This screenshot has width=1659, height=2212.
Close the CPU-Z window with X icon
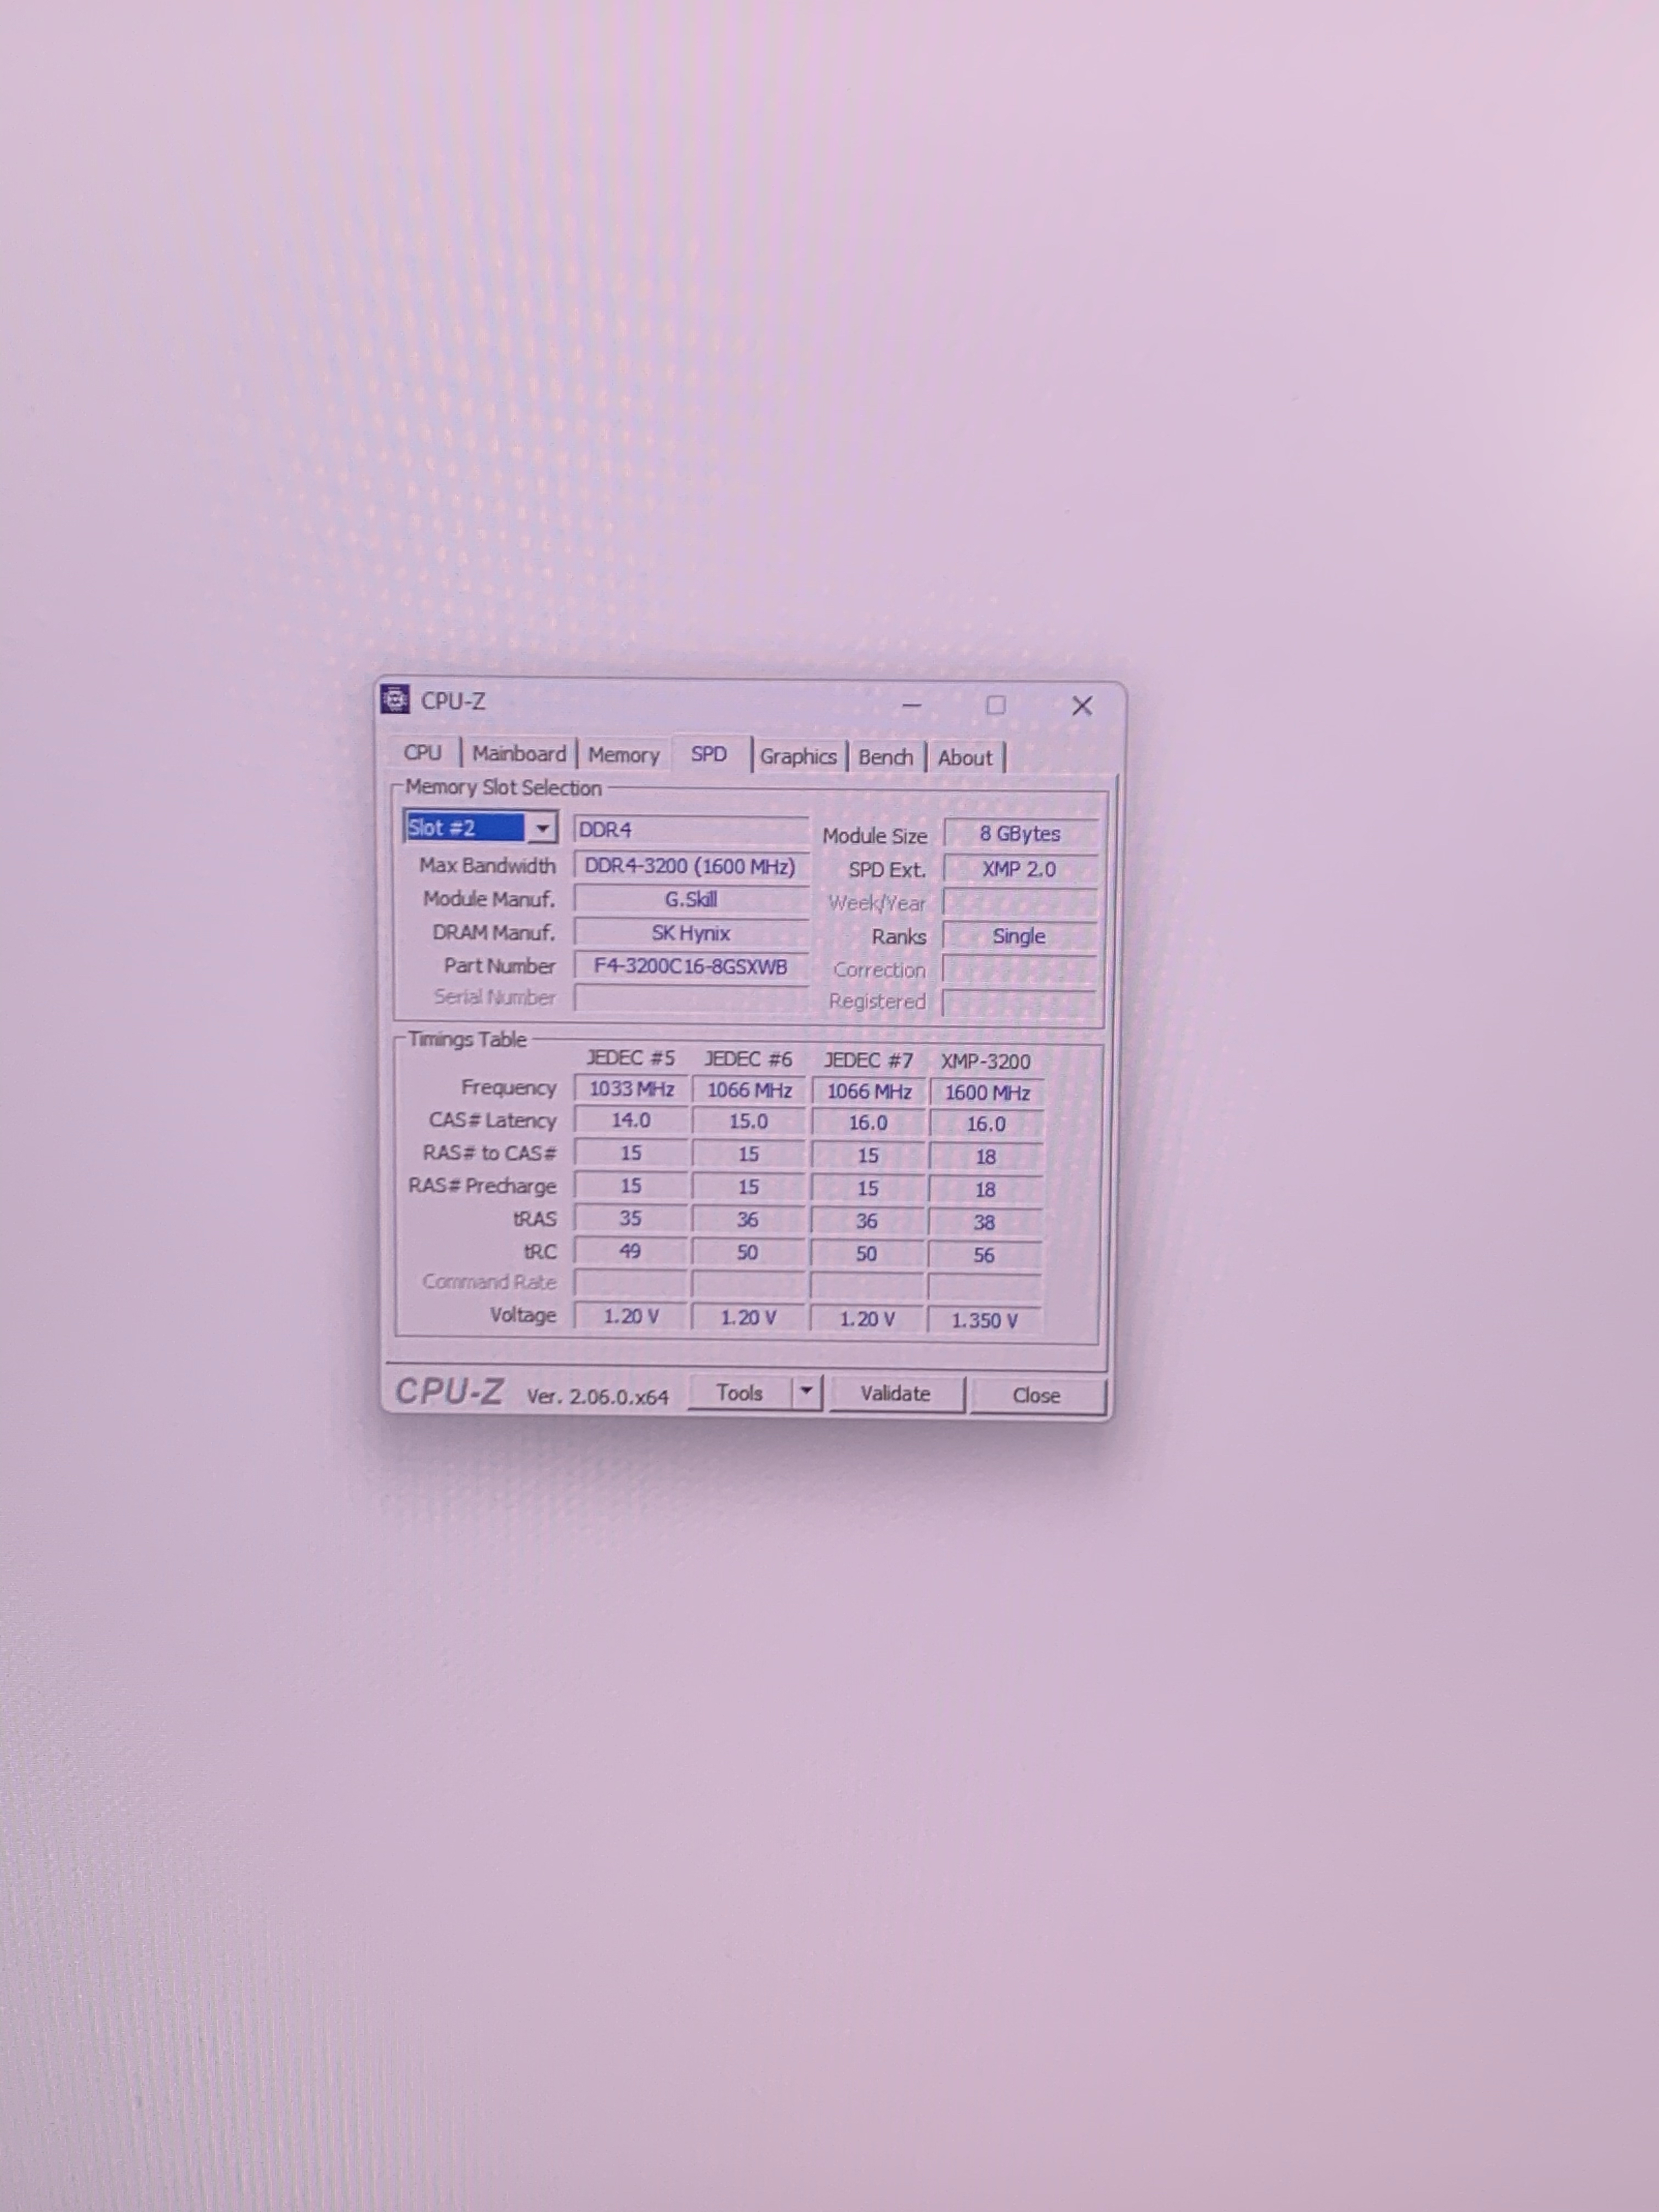(1081, 706)
